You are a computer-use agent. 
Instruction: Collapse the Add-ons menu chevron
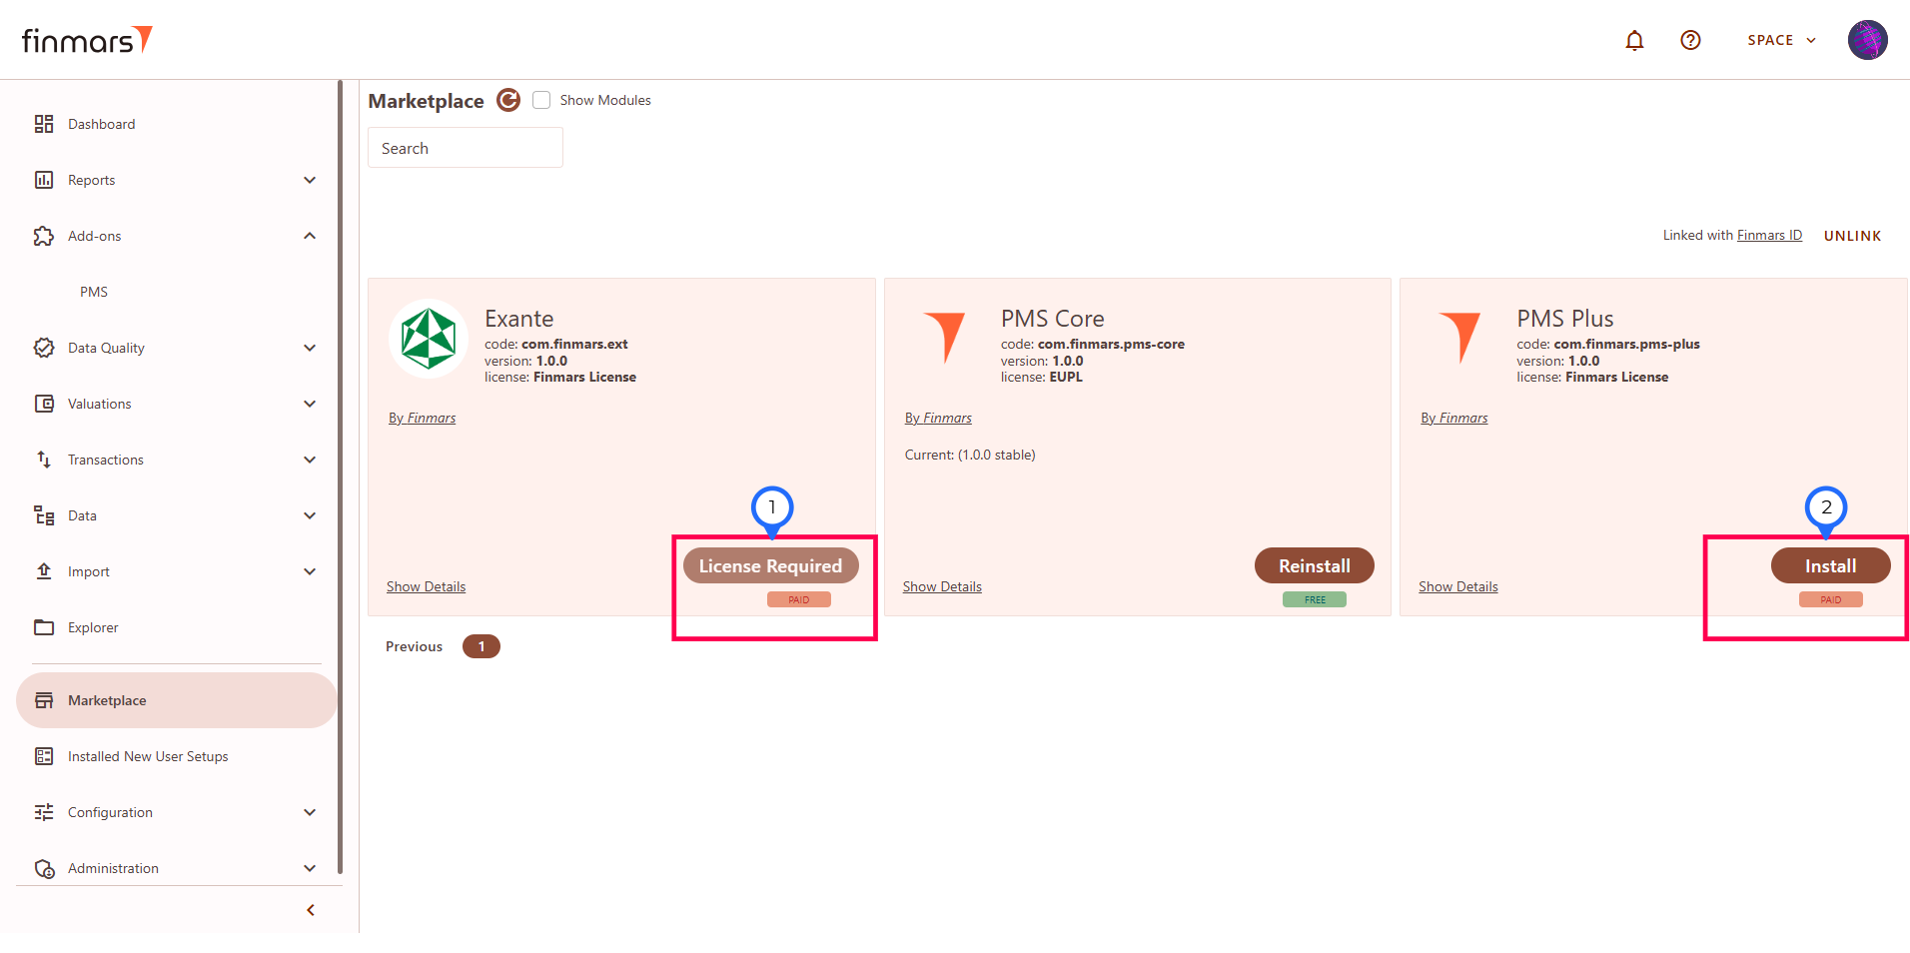(310, 236)
